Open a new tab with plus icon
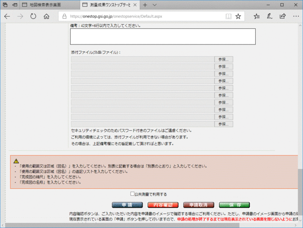Screen dimensions: 303x228 coord(145,5)
